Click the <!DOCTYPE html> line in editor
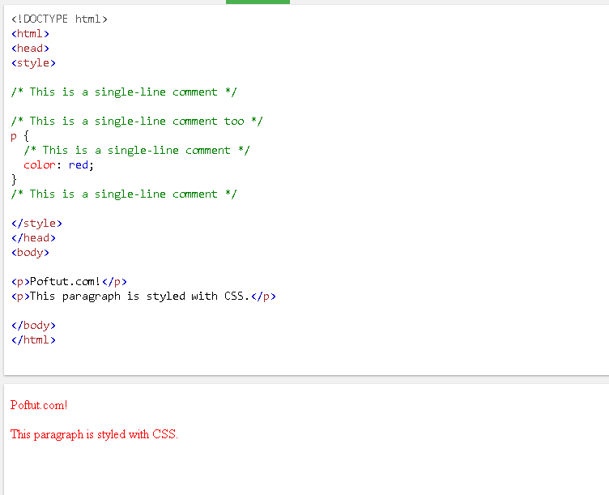 pos(59,19)
